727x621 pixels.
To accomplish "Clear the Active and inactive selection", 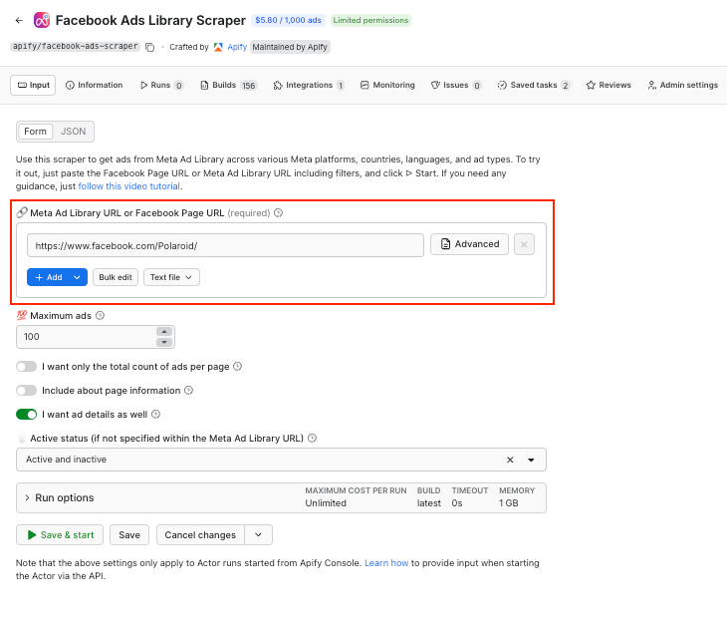I will [510, 460].
